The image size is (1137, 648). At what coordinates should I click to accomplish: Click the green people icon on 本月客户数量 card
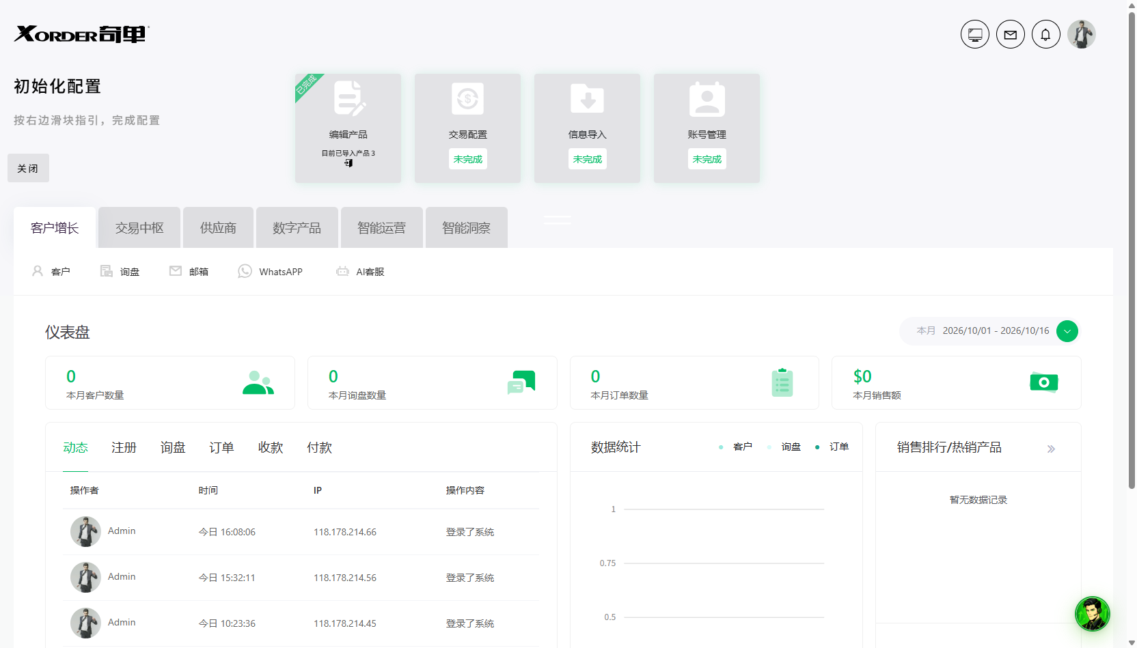tap(258, 382)
